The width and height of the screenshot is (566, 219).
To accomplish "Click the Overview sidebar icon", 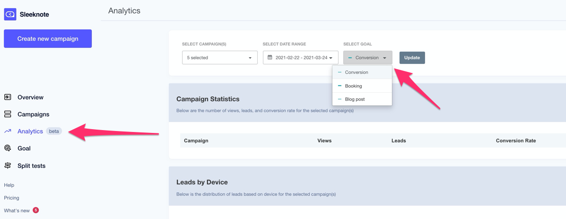I will 8,97.
